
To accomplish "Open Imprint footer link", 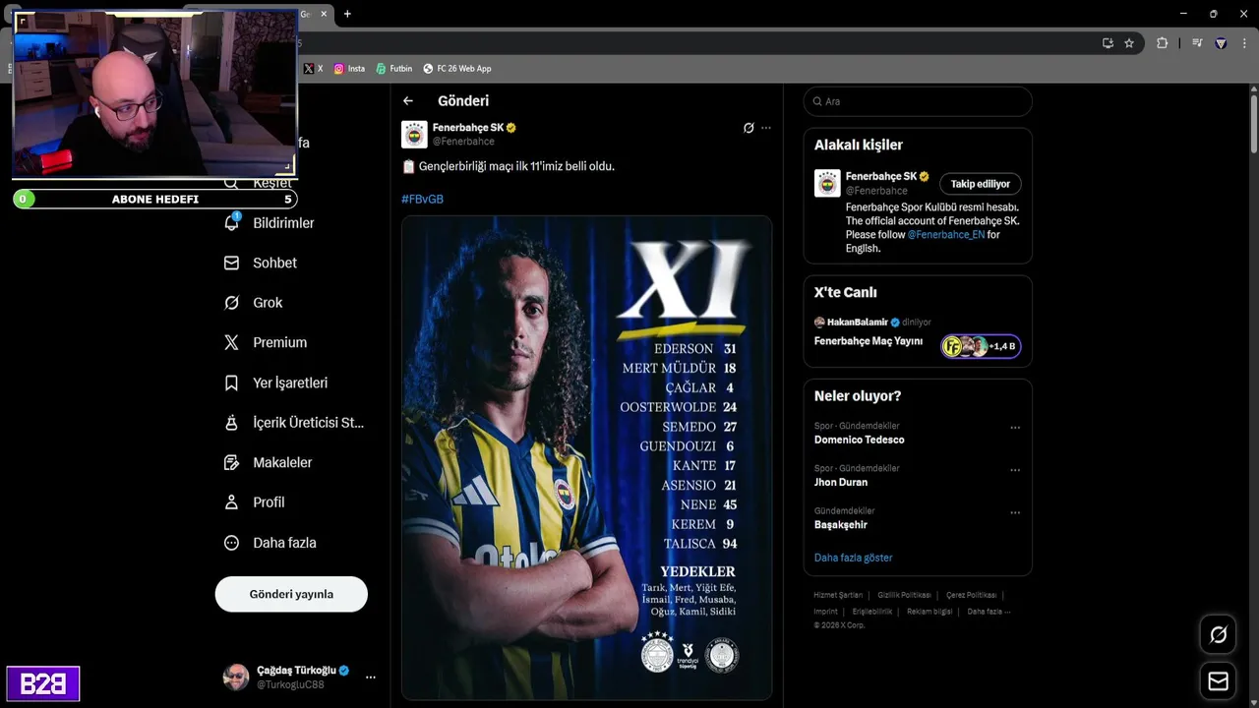I will click(825, 612).
